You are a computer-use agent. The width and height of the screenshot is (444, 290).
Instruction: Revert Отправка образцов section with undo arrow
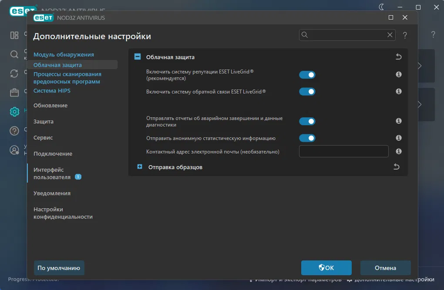coord(397,167)
